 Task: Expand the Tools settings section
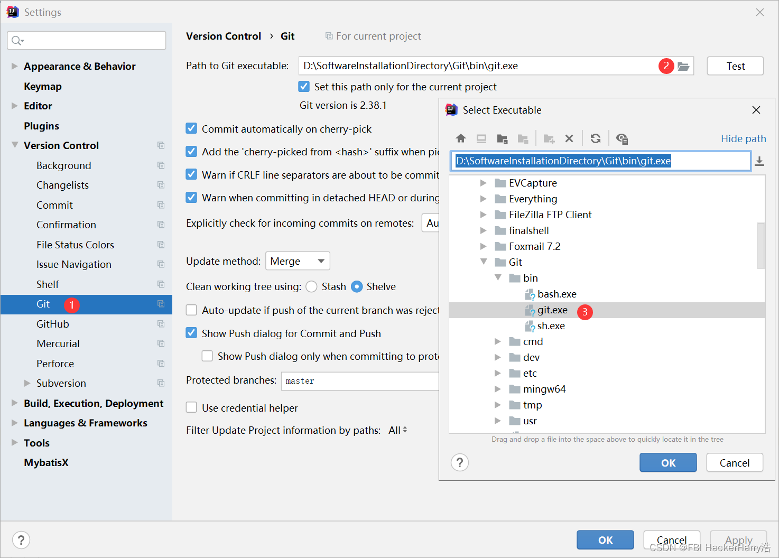tap(14, 442)
